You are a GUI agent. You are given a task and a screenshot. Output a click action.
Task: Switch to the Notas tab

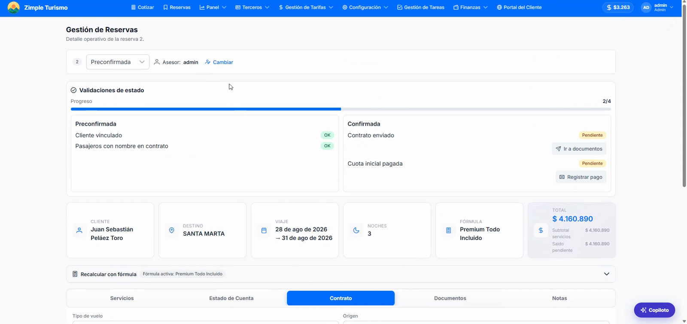(x=559, y=298)
